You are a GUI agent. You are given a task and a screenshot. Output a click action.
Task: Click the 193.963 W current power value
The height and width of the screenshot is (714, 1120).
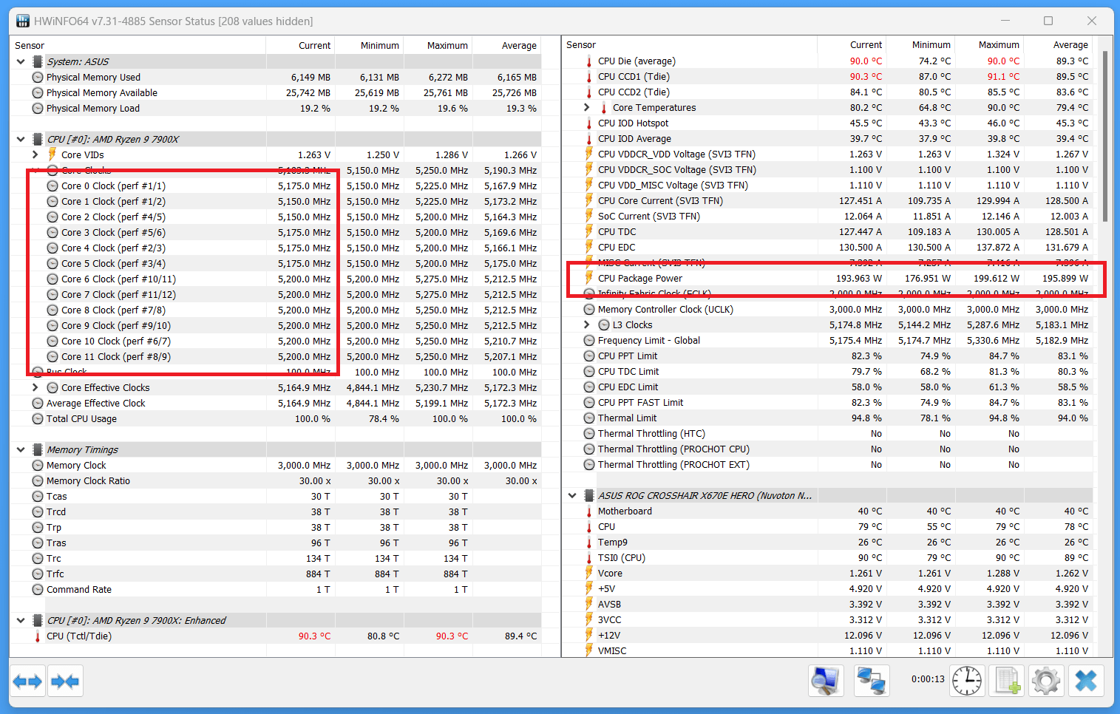[x=859, y=279]
